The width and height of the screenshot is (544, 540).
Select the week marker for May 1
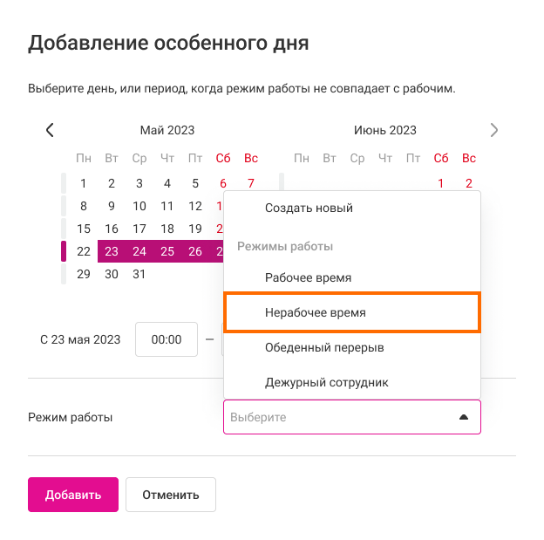(x=63, y=183)
